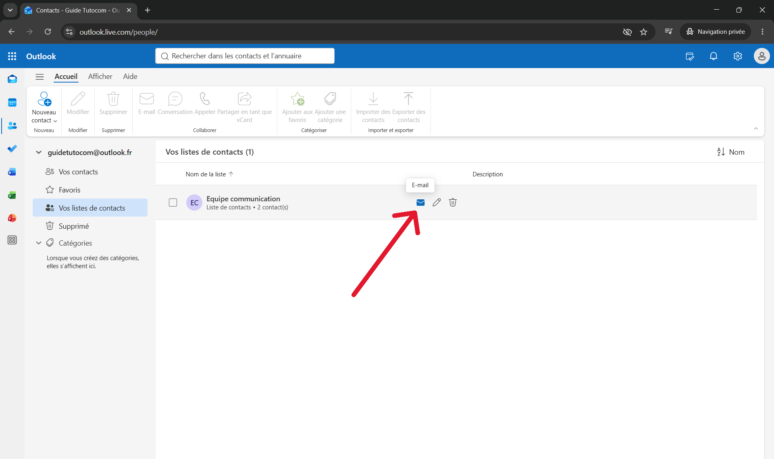
Task: Launch Word from the app rail
Action: click(x=12, y=172)
